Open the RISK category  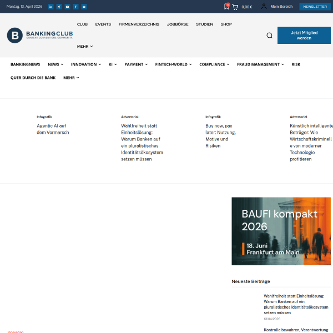coord(296,64)
